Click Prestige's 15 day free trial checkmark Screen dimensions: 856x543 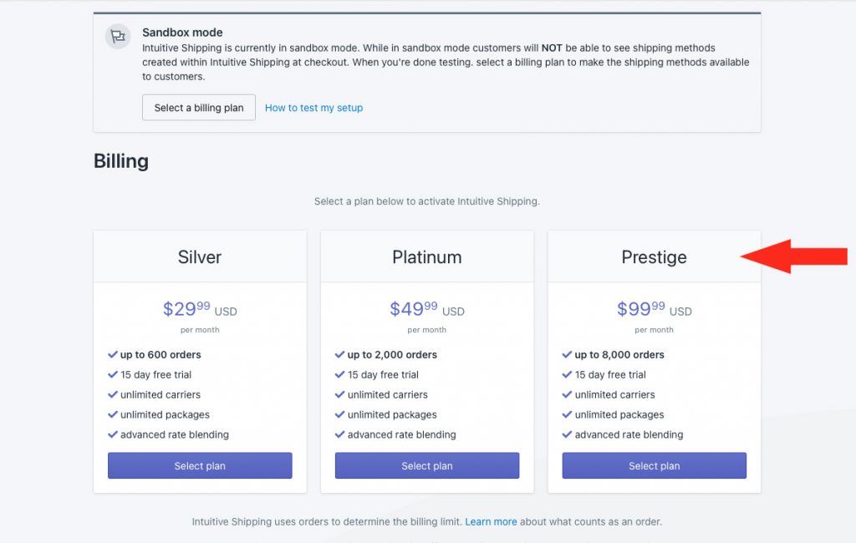click(x=567, y=375)
